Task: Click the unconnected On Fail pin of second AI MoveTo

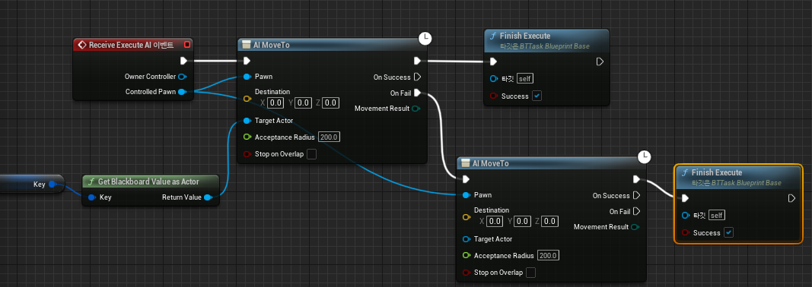Action: tap(636, 212)
